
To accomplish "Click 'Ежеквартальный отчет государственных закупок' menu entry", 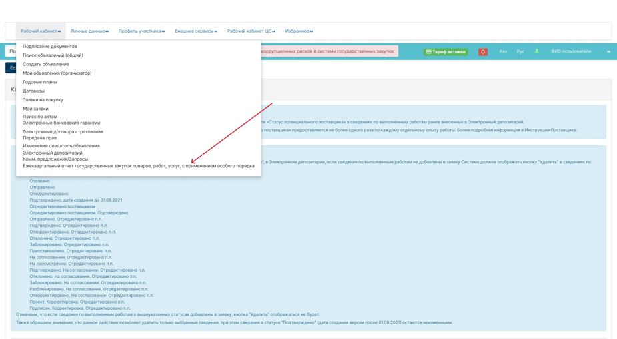I will coord(139,166).
